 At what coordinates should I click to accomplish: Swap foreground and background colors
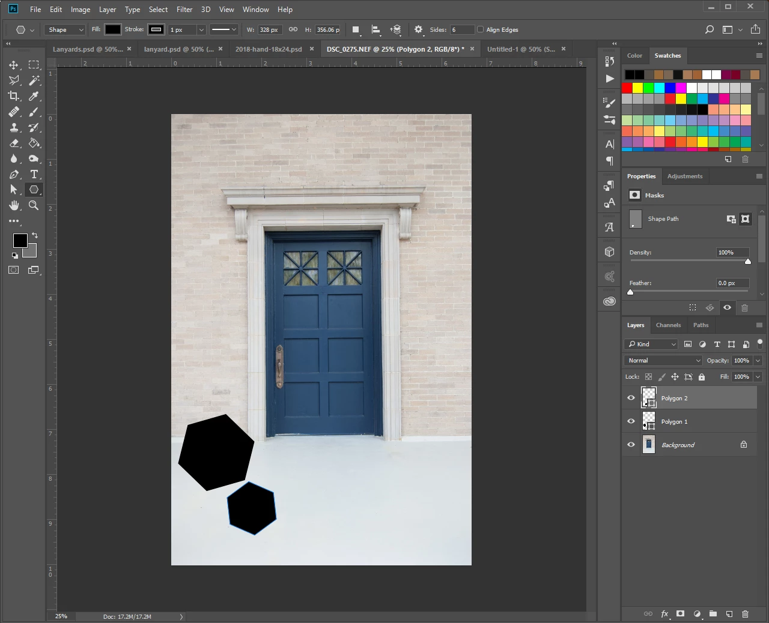click(35, 235)
